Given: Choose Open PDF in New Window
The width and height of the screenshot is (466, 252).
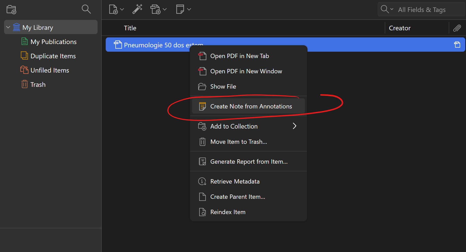Looking at the screenshot, I should click(x=248, y=71).
